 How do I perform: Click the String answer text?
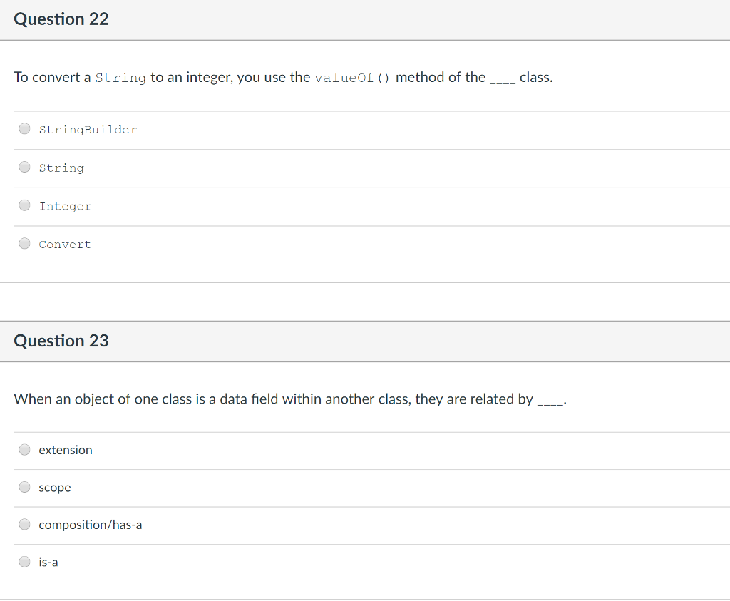pyautogui.click(x=61, y=168)
